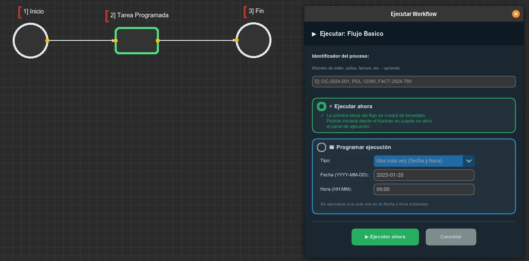Screen dimensions: 529x261
Task: Select the Ejecutar ahora radio option
Action: (322, 107)
